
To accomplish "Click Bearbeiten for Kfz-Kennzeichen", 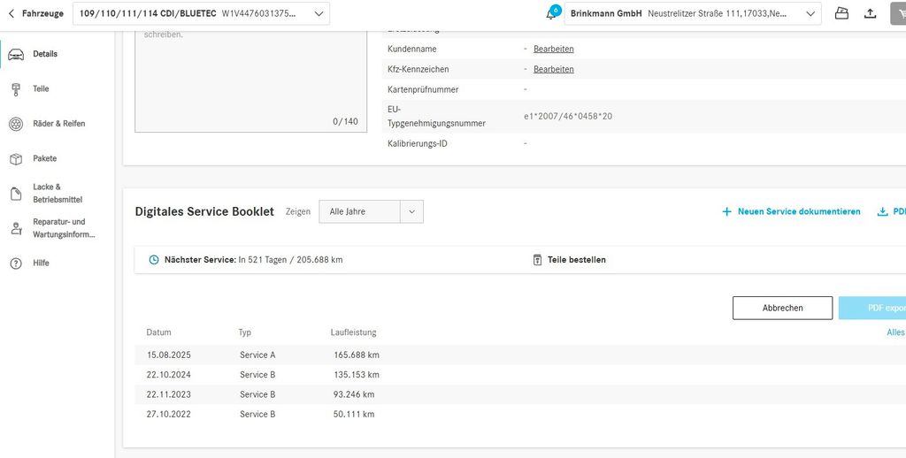I will coord(553,69).
